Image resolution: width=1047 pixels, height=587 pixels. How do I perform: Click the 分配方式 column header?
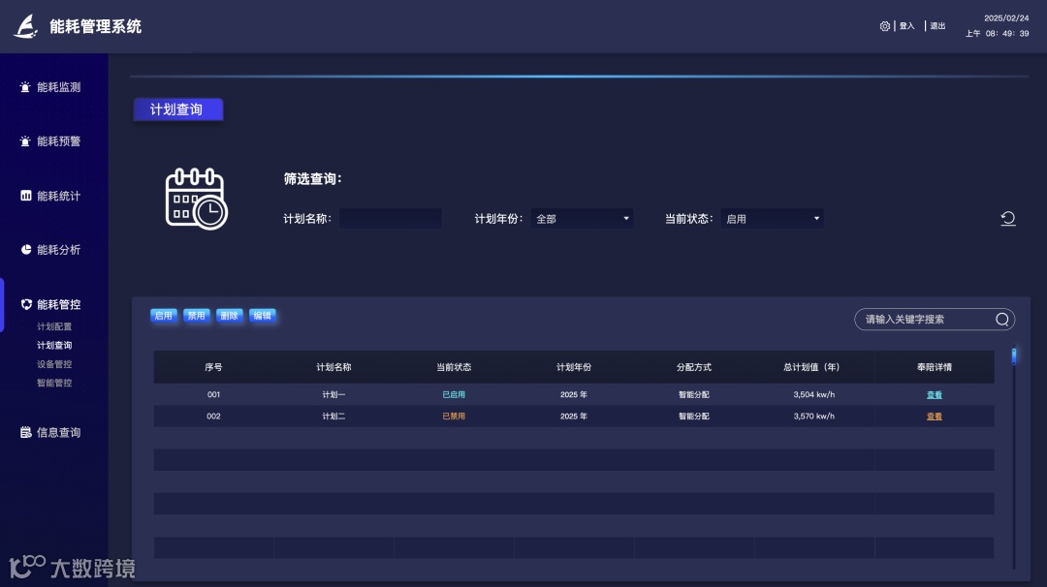point(694,367)
